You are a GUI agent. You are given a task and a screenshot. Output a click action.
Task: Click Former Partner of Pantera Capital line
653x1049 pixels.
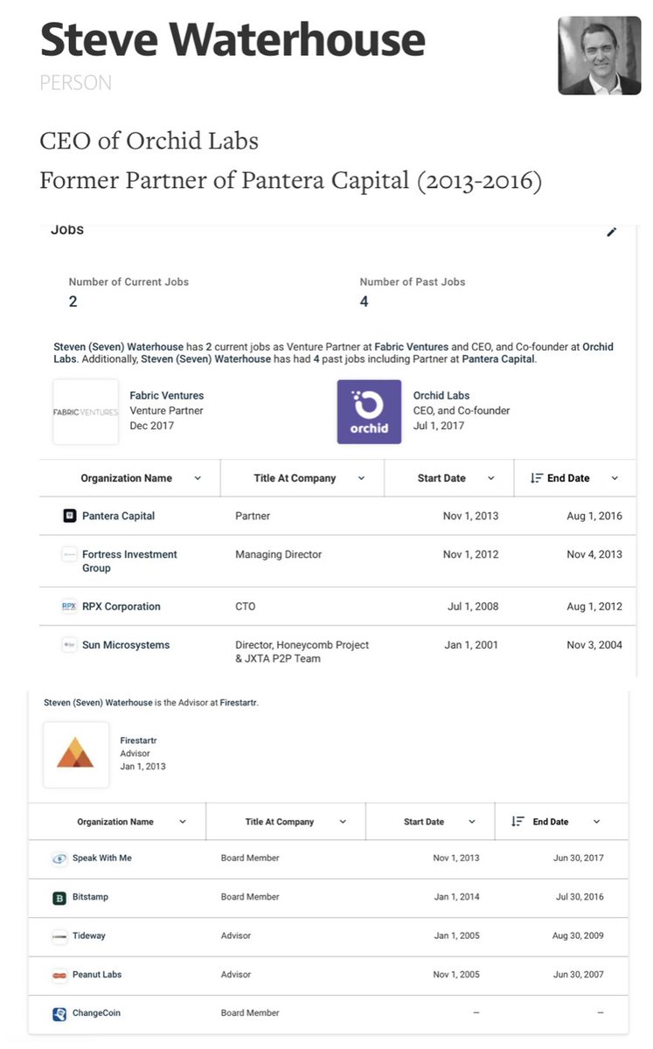(x=290, y=181)
